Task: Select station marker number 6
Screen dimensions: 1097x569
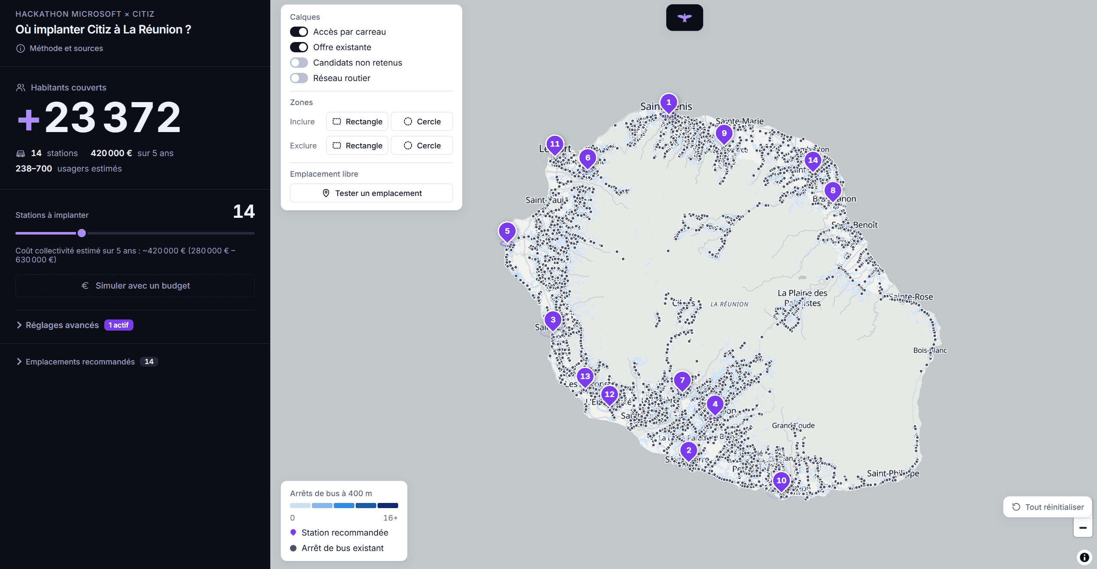Action: point(588,159)
